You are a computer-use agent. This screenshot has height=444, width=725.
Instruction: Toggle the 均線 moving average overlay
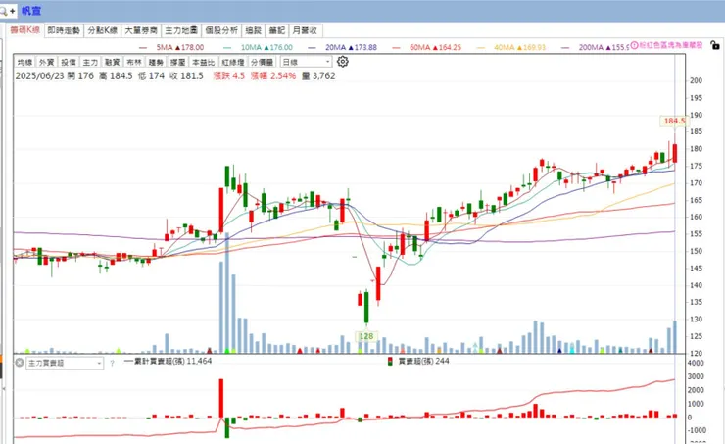click(x=24, y=62)
